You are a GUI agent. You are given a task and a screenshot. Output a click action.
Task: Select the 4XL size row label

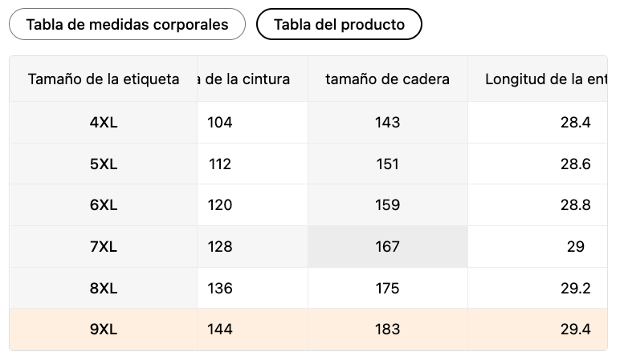click(x=104, y=123)
